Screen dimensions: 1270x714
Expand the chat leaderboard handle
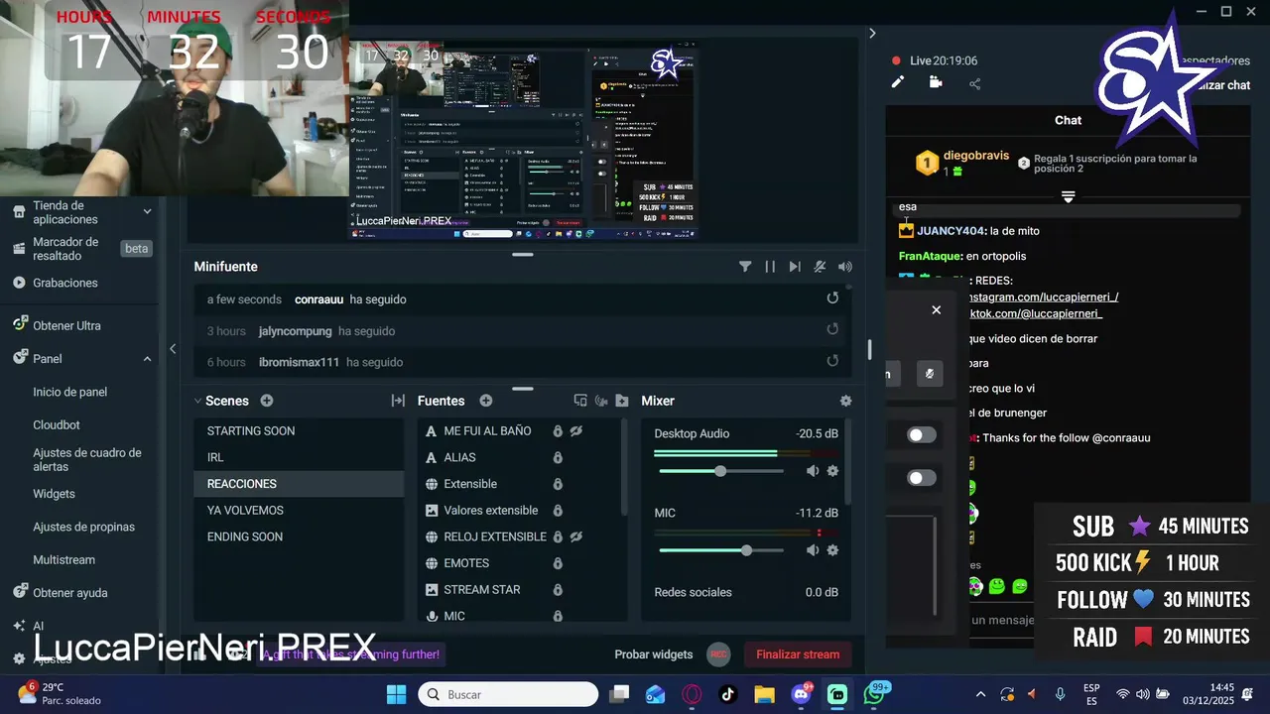tap(1068, 197)
